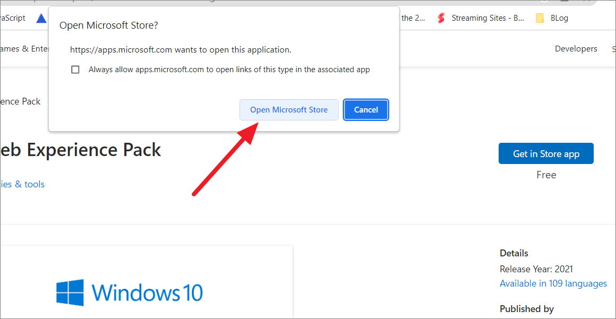Open the Available in 109 languages link
The width and height of the screenshot is (616, 319).
(553, 283)
